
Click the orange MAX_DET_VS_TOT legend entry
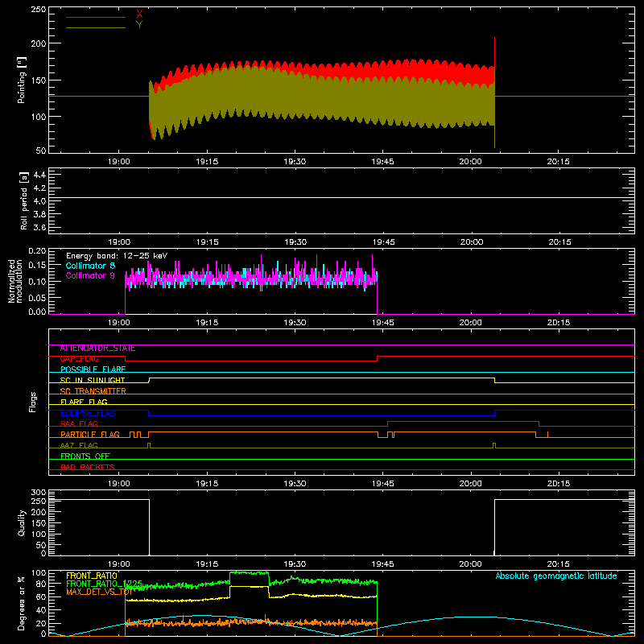coord(99,592)
